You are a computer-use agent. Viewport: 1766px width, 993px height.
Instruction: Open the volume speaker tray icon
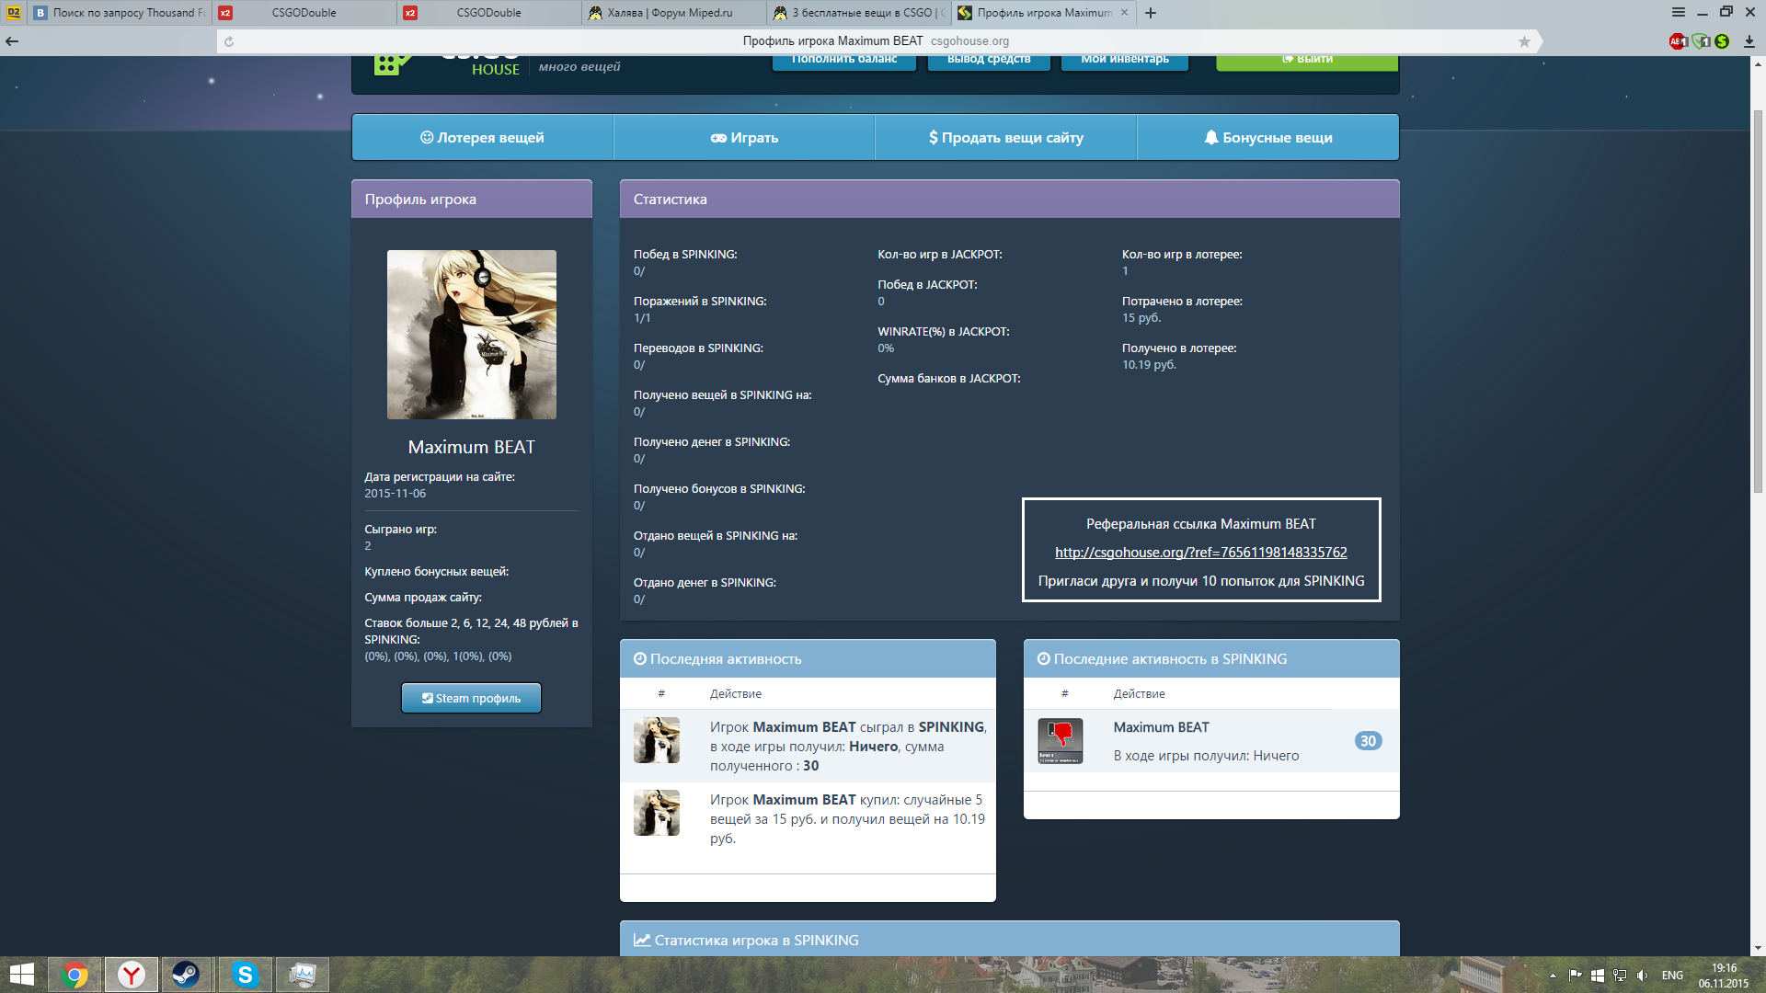(x=1642, y=976)
